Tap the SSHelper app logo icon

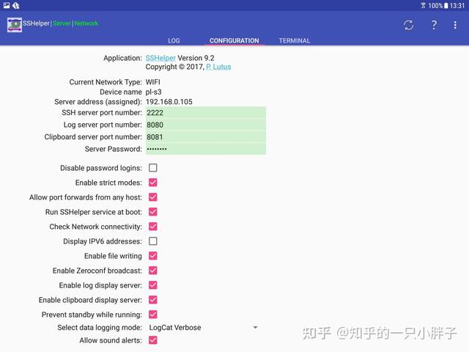pyautogui.click(x=15, y=25)
